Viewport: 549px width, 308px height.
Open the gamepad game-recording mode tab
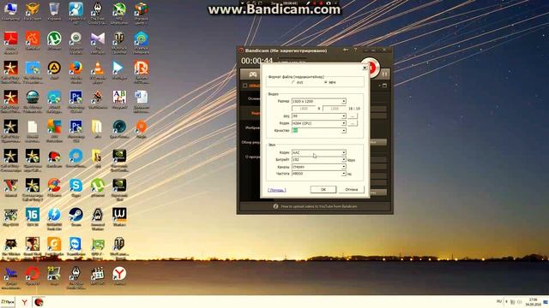pos(252,74)
